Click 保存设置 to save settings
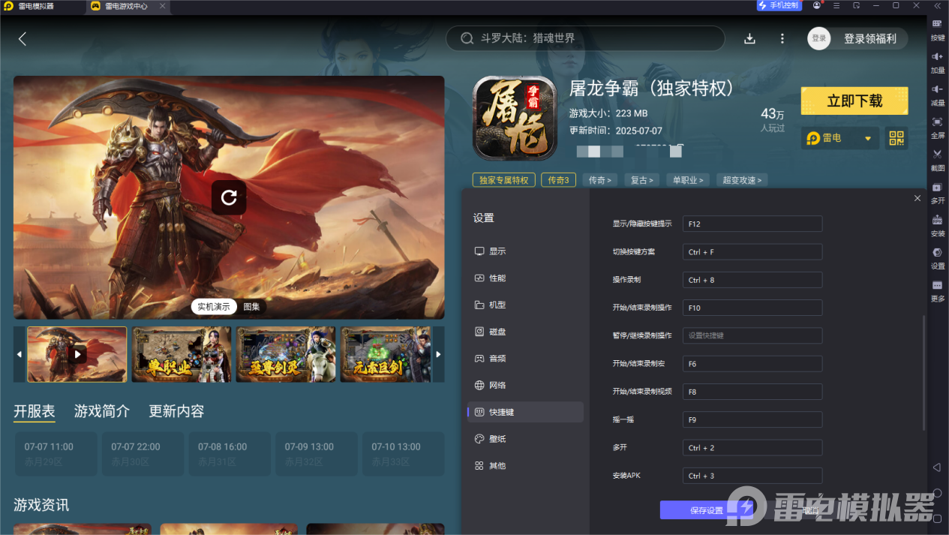 pyautogui.click(x=706, y=510)
